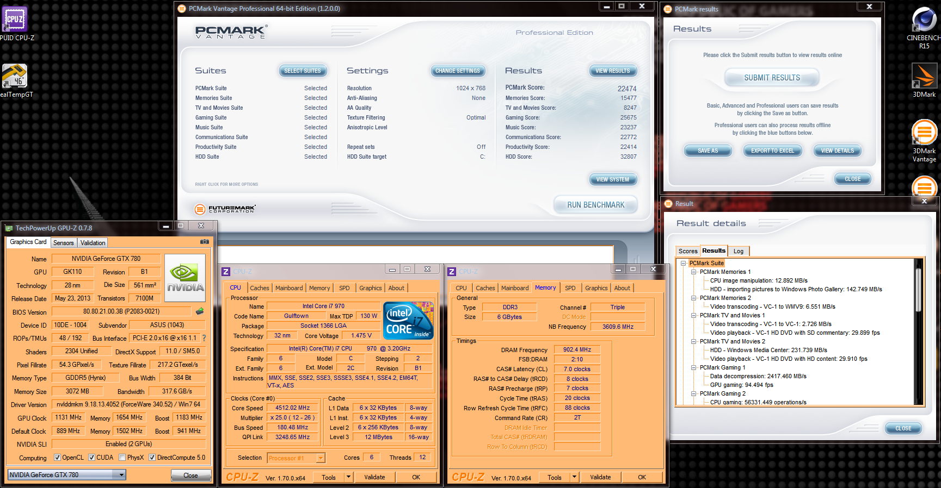The height and width of the screenshot is (488, 941).
Task: Click the PCMark results window title icon
Action: [668, 9]
